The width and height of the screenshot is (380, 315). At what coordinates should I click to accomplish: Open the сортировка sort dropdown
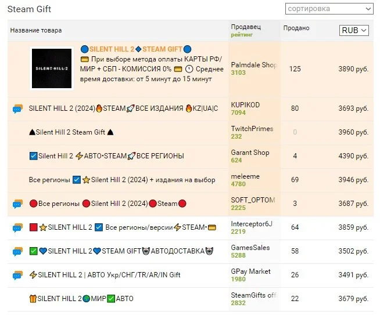(329, 9)
